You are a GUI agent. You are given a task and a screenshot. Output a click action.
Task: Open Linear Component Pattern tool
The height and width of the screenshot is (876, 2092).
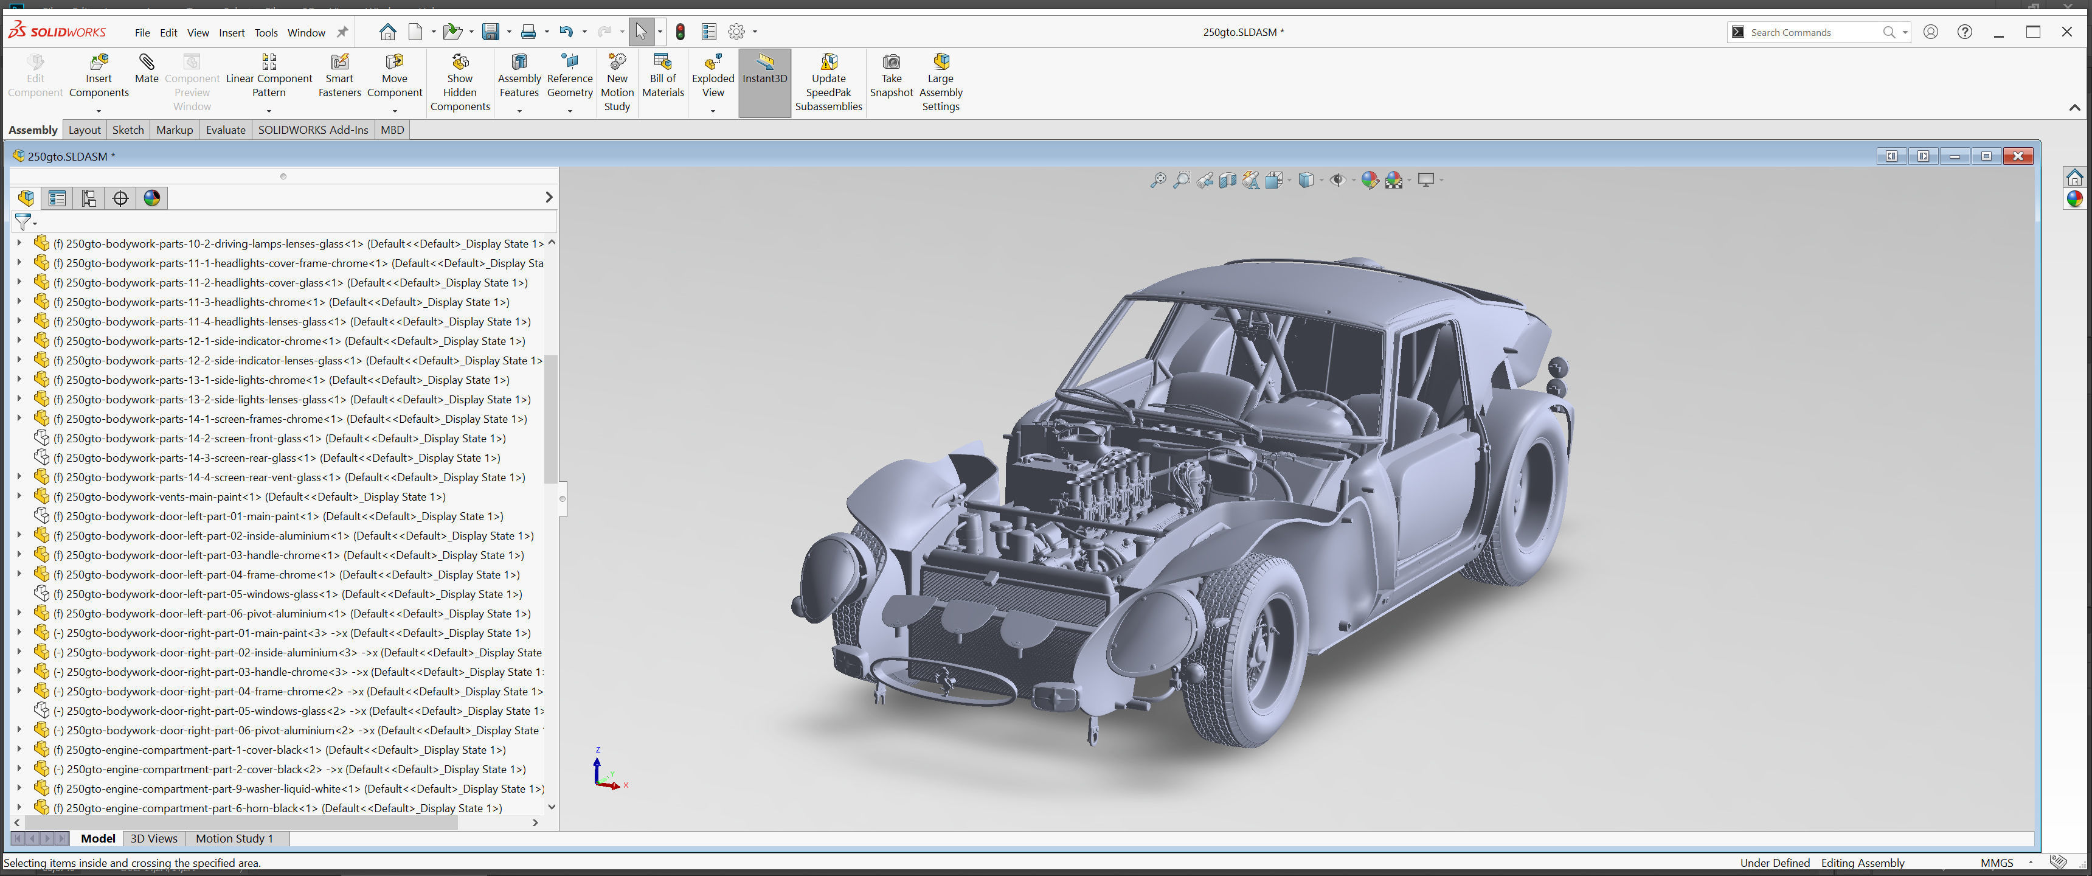click(x=269, y=77)
